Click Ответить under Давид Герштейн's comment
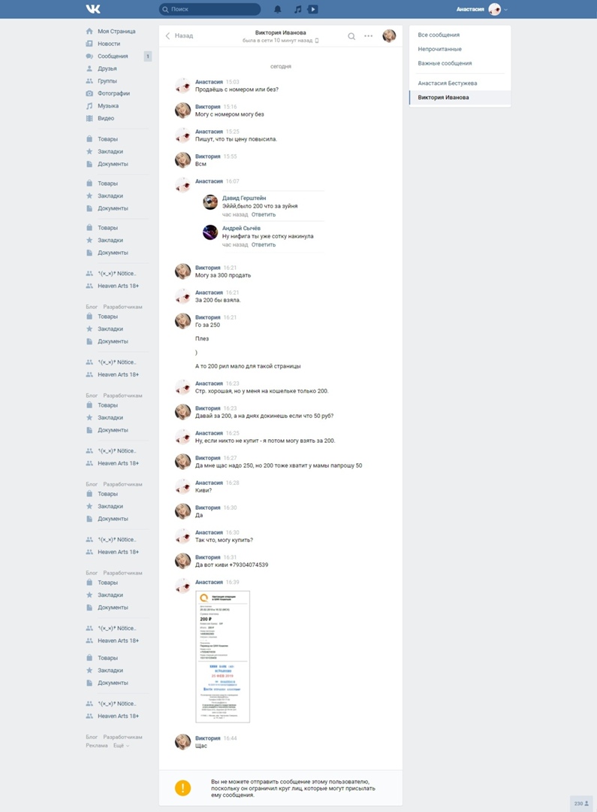 [x=264, y=214]
